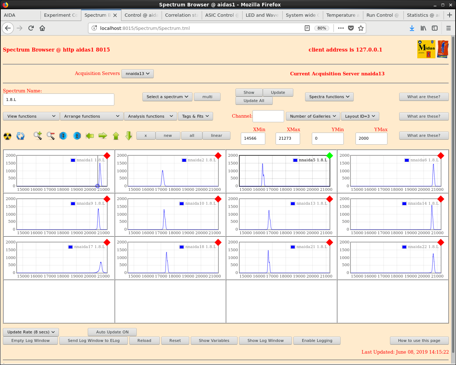Toggle the green diamond on nnaida5 spectrum
The height and width of the screenshot is (365, 456).
330,155
